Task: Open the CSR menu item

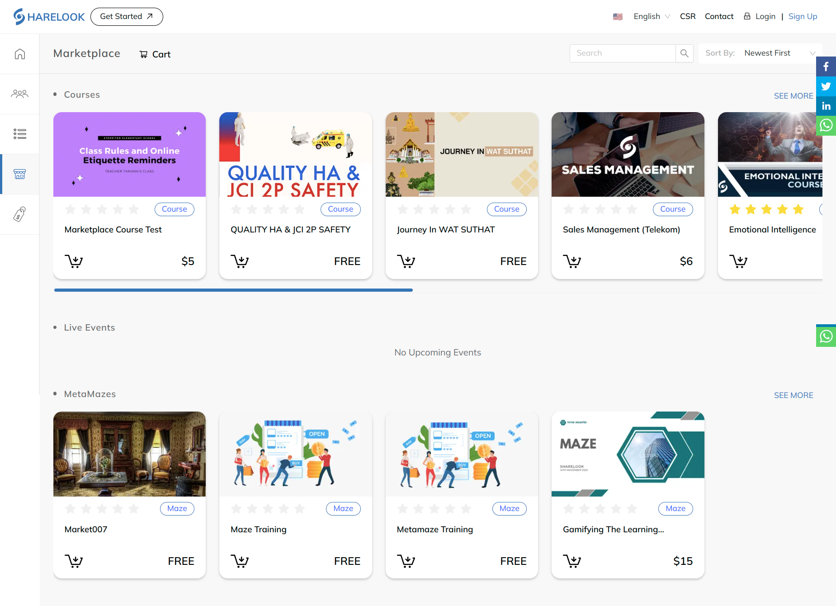Action: pyautogui.click(x=688, y=16)
